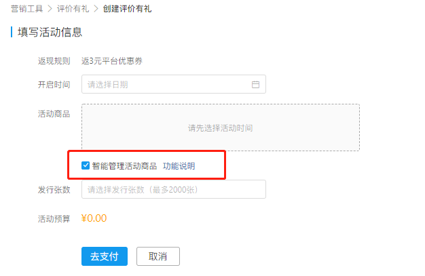The width and height of the screenshot is (425, 276).
Task: Click the 智能管理活动商品 label text
Action: click(x=124, y=165)
